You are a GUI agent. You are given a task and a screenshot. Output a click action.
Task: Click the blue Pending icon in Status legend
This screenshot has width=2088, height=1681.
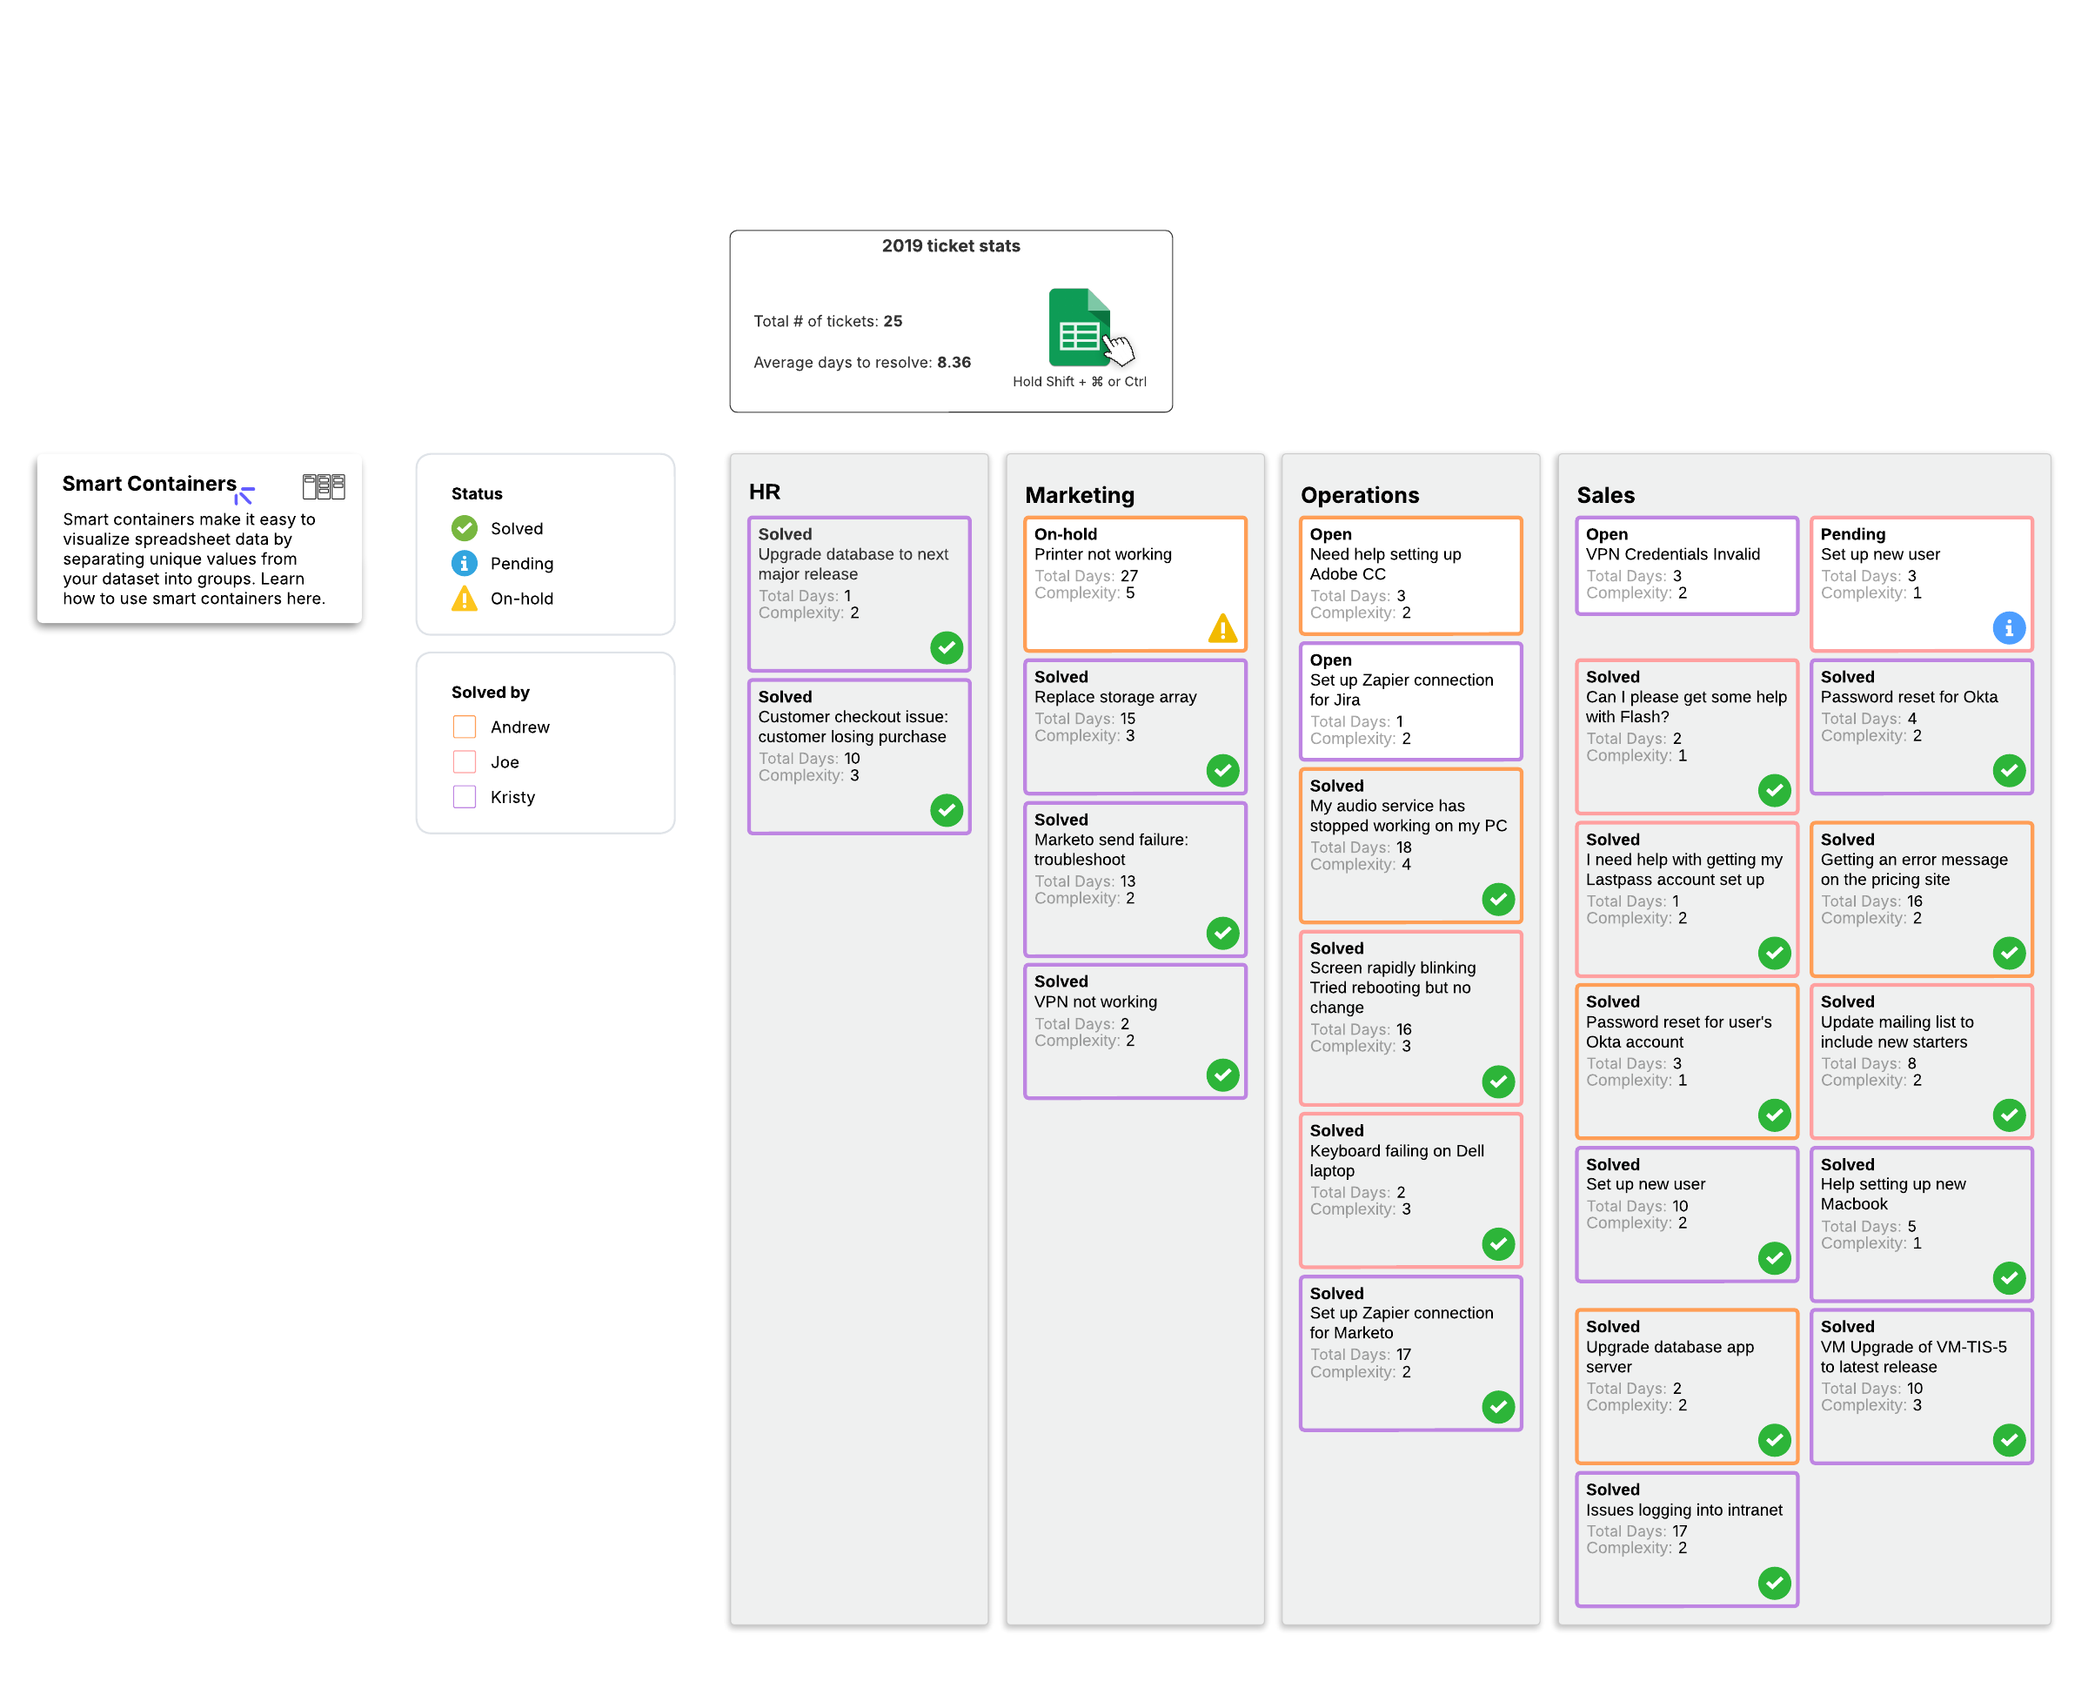pos(465,564)
